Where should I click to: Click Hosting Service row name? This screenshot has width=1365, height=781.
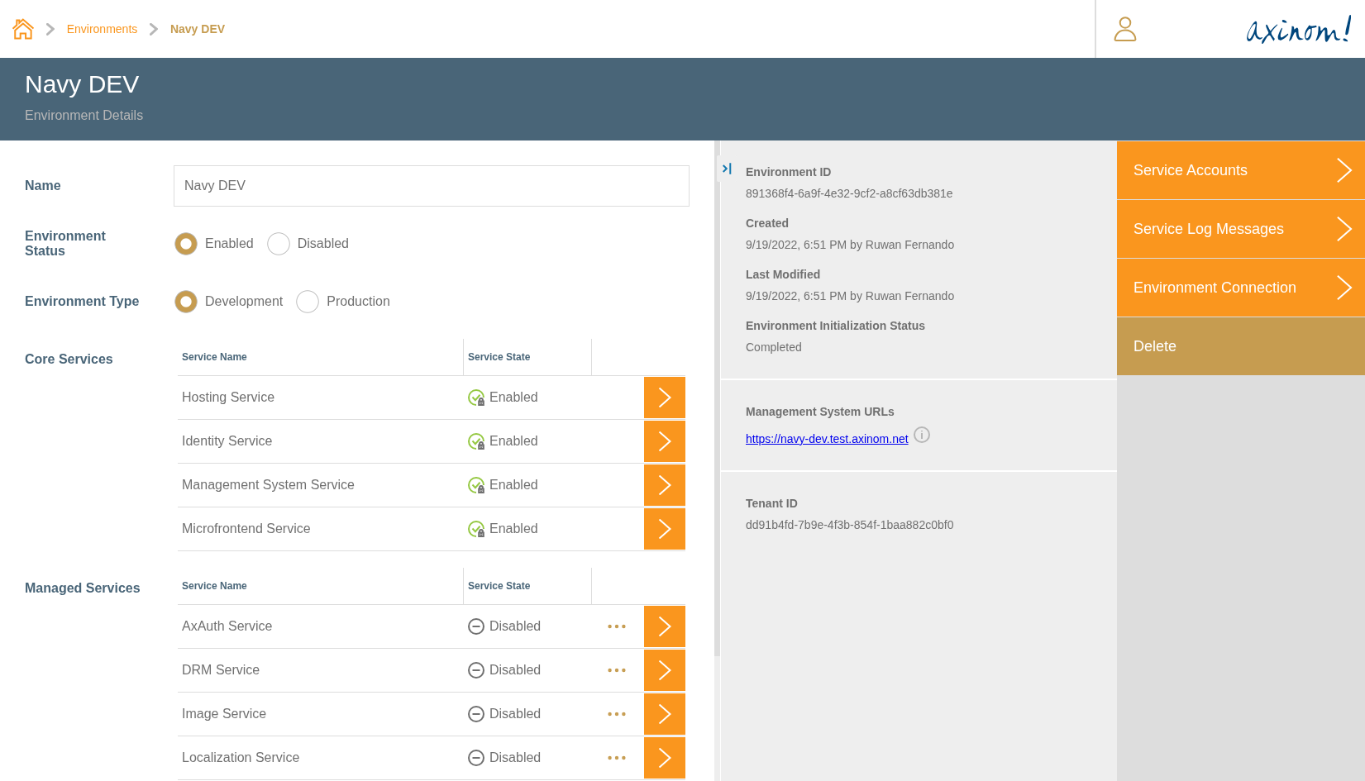coord(228,398)
